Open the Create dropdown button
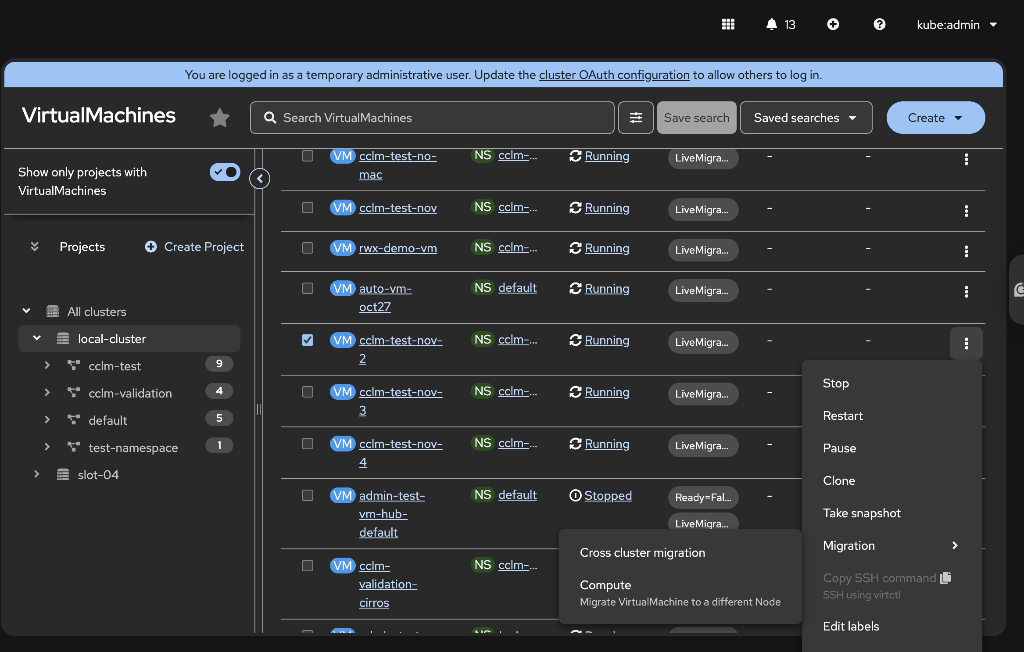This screenshot has width=1024, height=652. tap(935, 118)
